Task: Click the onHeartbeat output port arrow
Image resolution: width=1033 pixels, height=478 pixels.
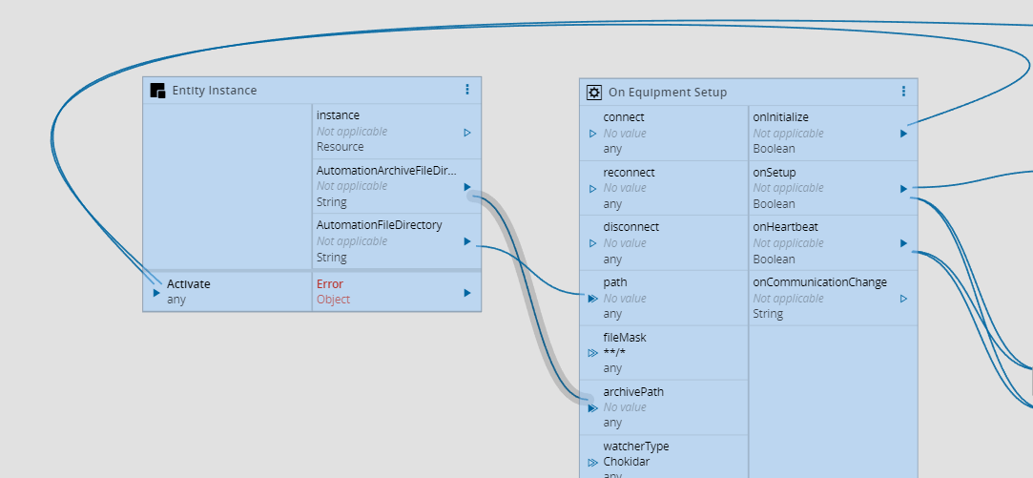Action: [903, 243]
